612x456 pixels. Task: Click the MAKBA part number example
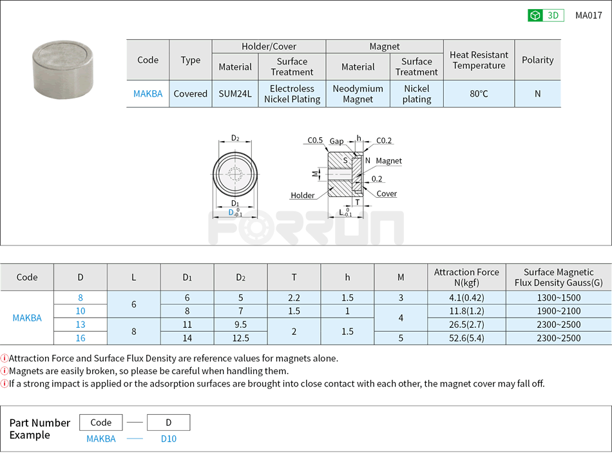click(101, 438)
